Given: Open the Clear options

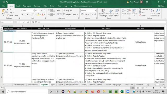Looking at the screenshot, I should (x=142, y=15).
